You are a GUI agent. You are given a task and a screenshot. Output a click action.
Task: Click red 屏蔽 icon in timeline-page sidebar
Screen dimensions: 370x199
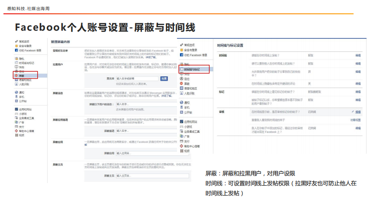(x=181, y=83)
